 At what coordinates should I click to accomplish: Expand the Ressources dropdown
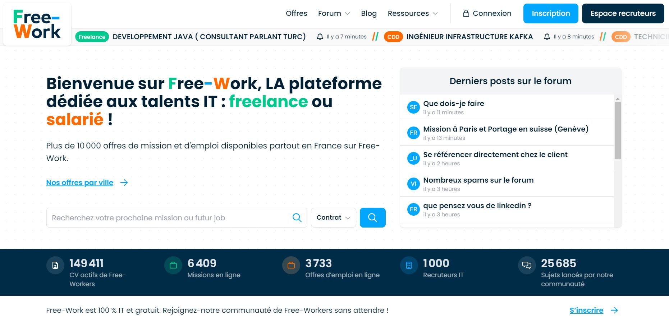(x=413, y=13)
